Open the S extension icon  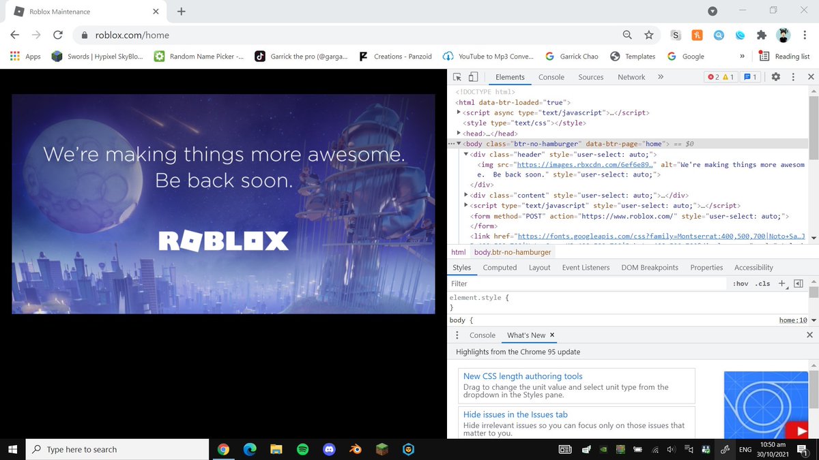coord(676,35)
